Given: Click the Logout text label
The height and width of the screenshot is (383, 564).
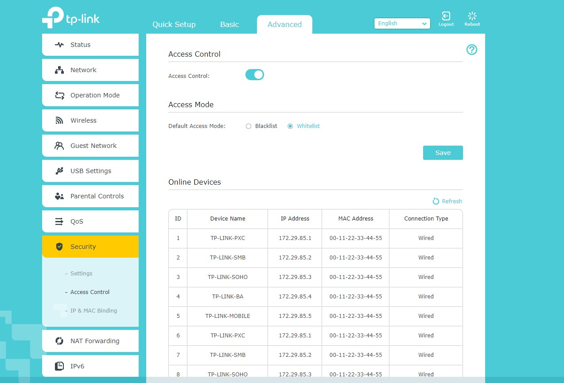Looking at the screenshot, I should click(x=446, y=24).
